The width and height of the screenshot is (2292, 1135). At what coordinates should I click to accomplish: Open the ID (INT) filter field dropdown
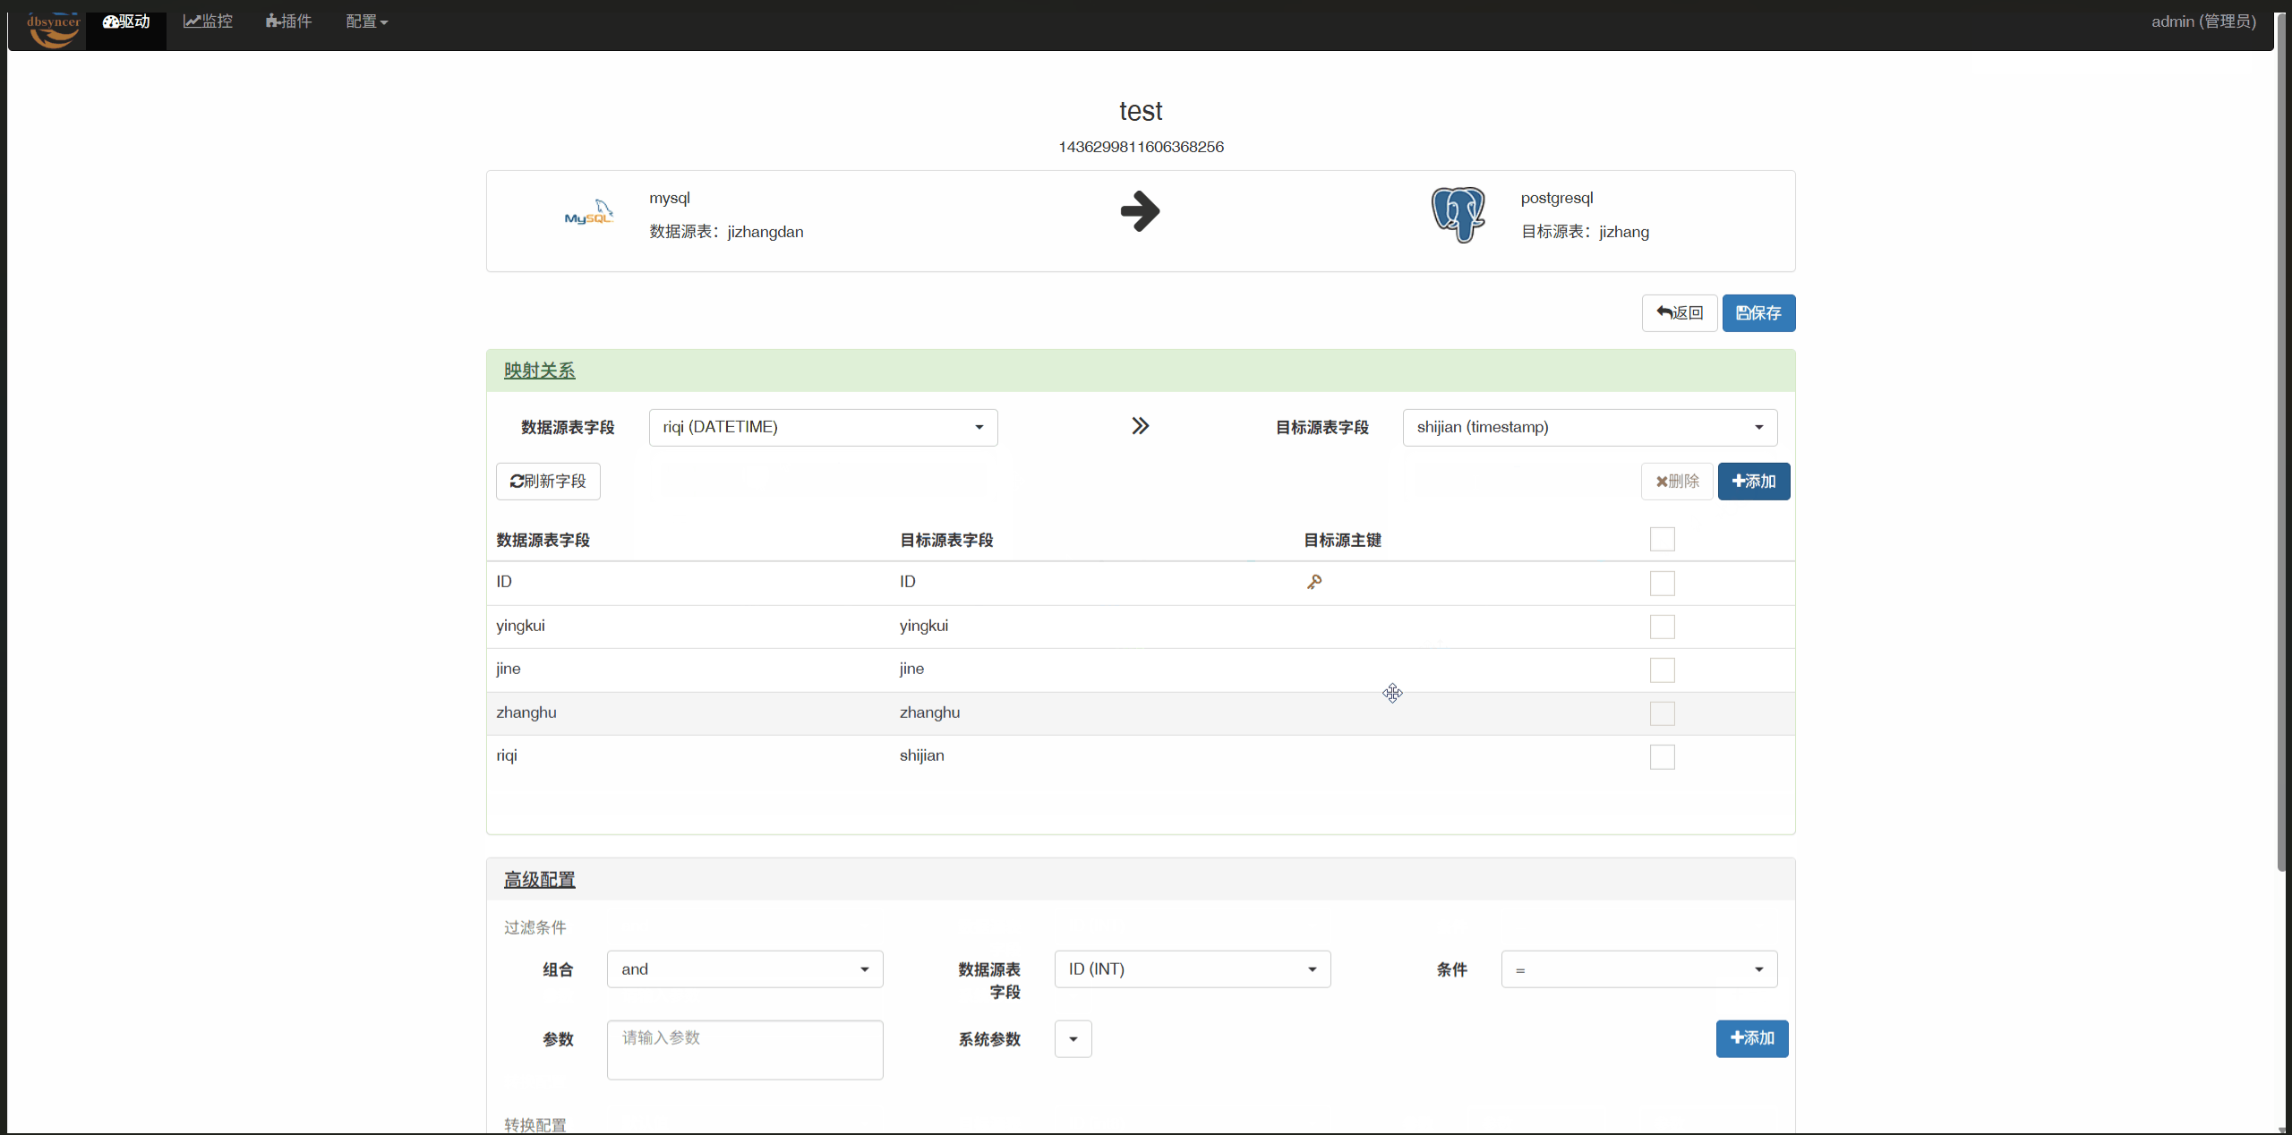[x=1193, y=969]
